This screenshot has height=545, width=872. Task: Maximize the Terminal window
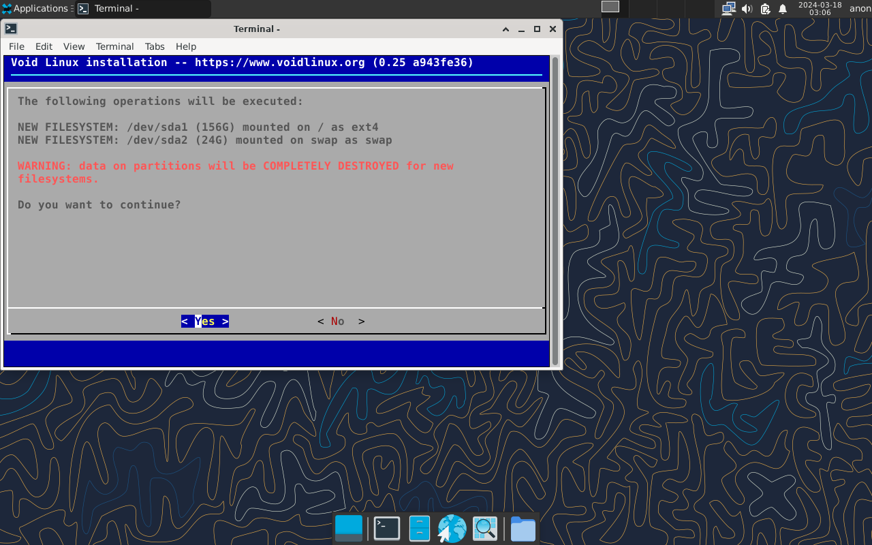coord(537,29)
